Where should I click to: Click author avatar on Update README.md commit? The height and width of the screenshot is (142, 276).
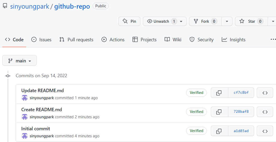[25, 98]
